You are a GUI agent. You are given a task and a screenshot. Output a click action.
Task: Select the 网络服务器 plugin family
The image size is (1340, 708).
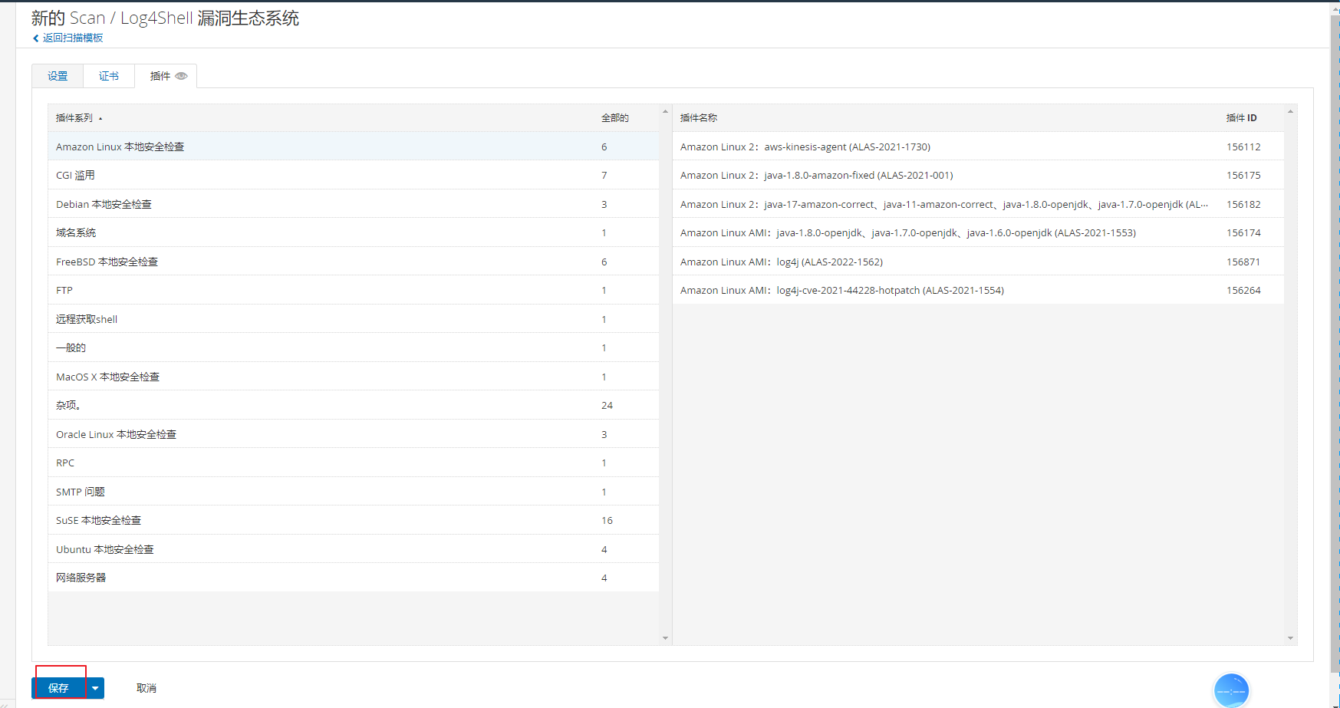81,578
